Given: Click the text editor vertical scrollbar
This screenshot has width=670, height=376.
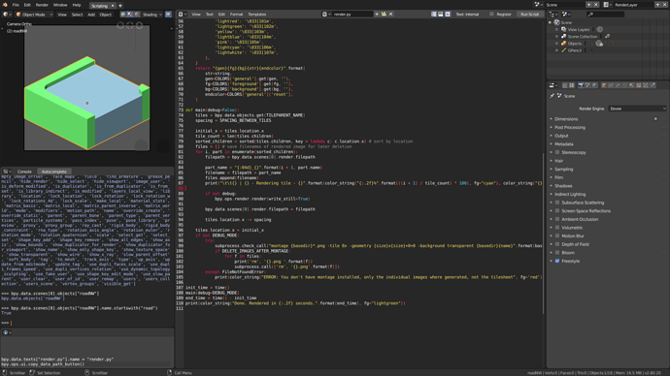Looking at the screenshot, I should (x=544, y=233).
